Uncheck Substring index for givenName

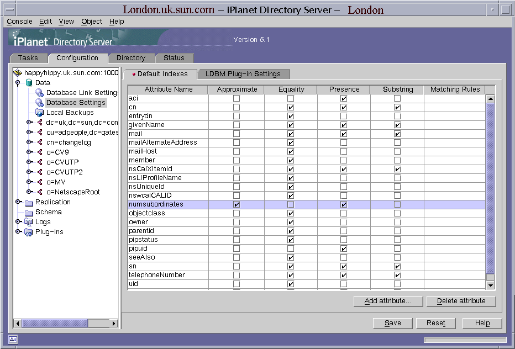pos(397,125)
